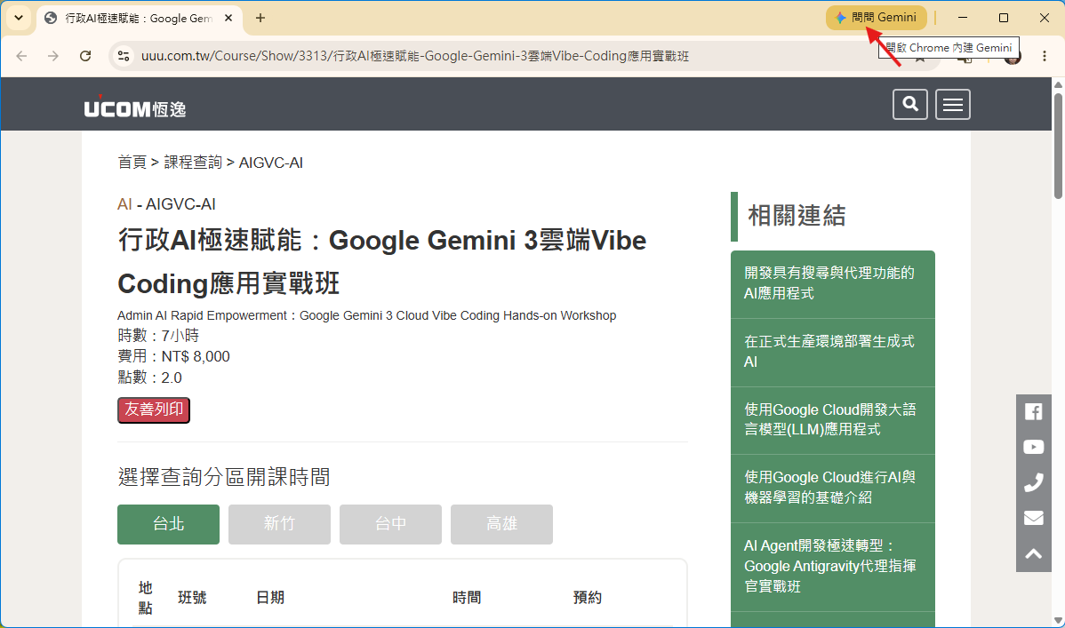Viewport: 1065px width, 628px height.
Task: Minimize the Chrome window
Action: coord(963,18)
